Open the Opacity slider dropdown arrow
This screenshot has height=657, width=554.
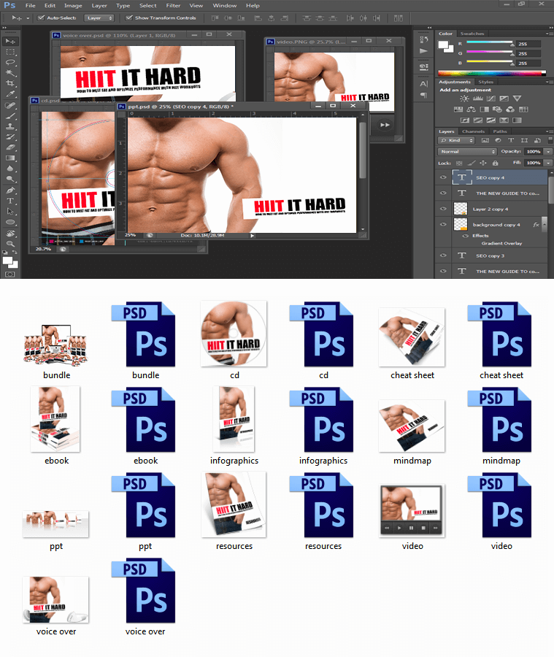pos(549,152)
